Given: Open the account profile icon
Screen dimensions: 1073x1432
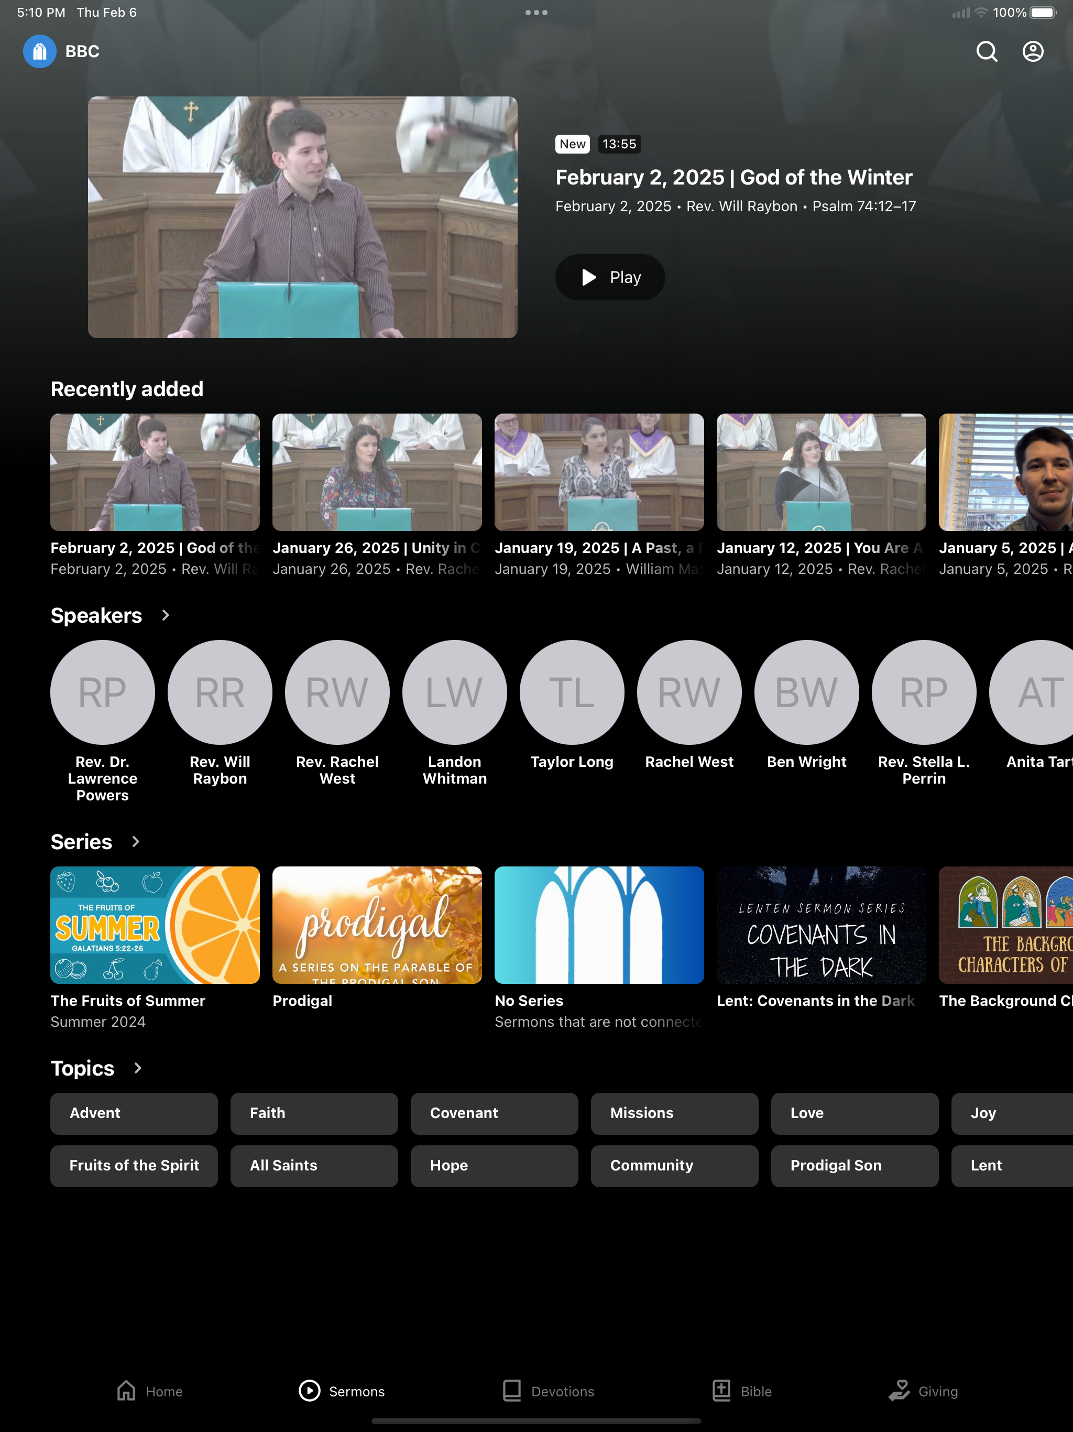Looking at the screenshot, I should (1033, 51).
